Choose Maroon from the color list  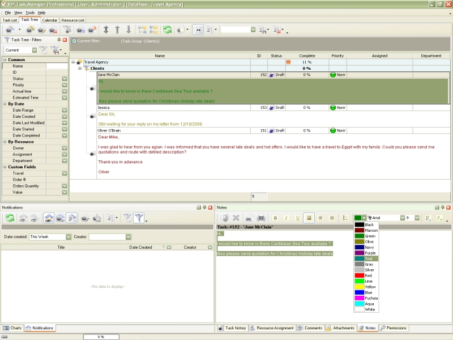click(x=366, y=231)
